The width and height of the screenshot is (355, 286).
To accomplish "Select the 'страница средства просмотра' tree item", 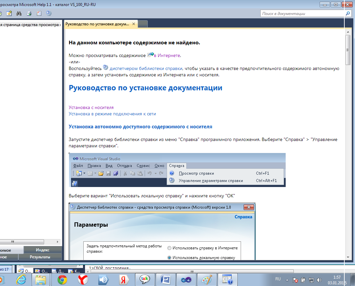I will (30, 25).
